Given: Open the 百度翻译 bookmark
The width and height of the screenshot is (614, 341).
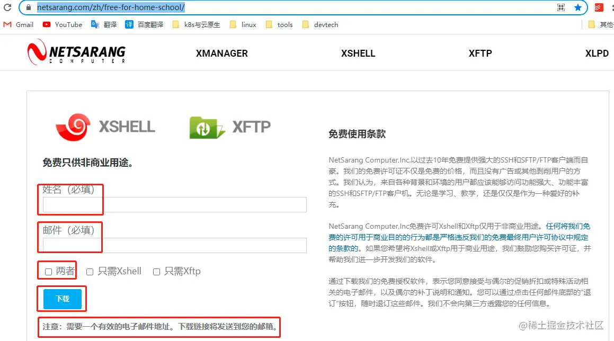Looking at the screenshot, I should [144, 25].
